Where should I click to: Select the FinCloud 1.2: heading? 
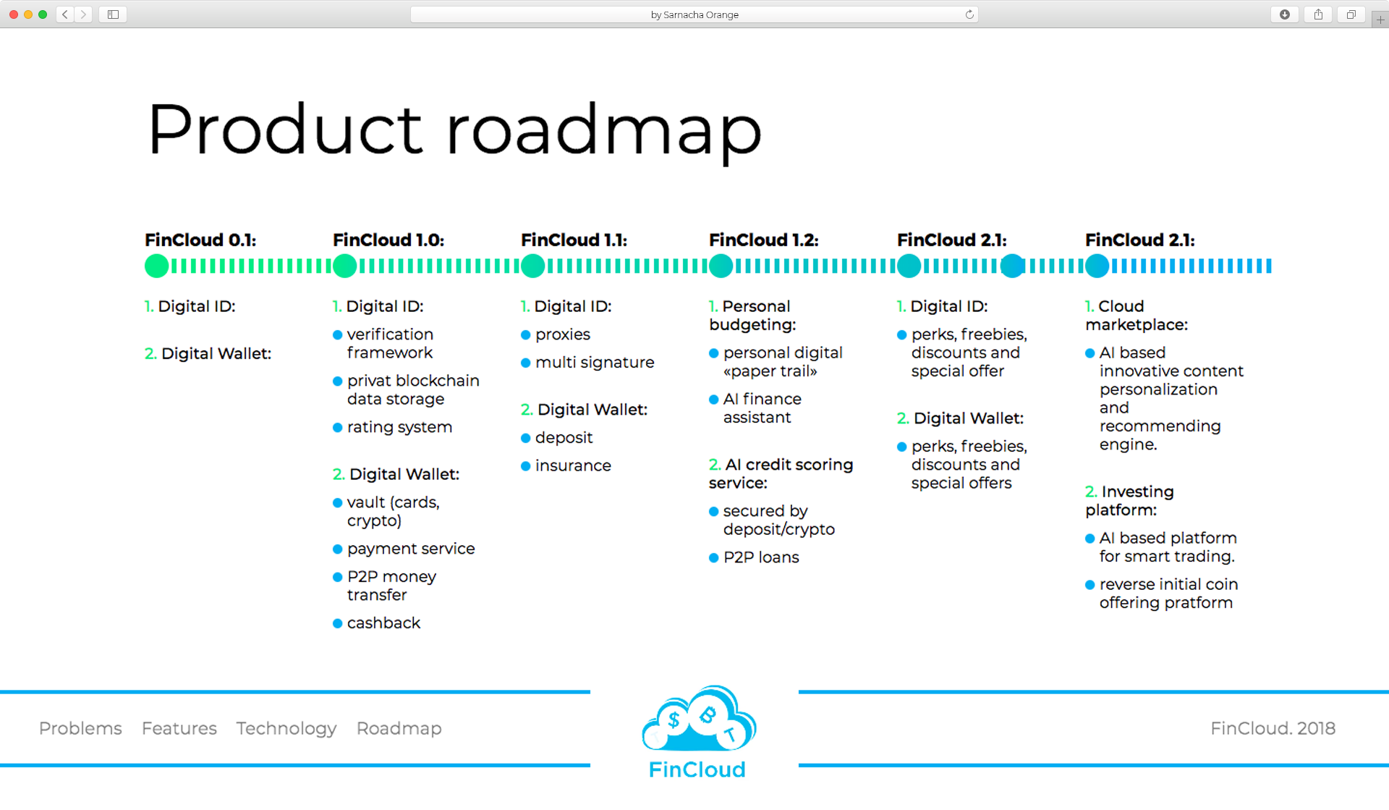tap(764, 240)
